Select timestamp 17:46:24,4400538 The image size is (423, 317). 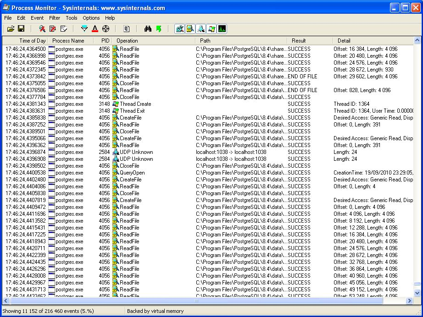tap(26, 173)
